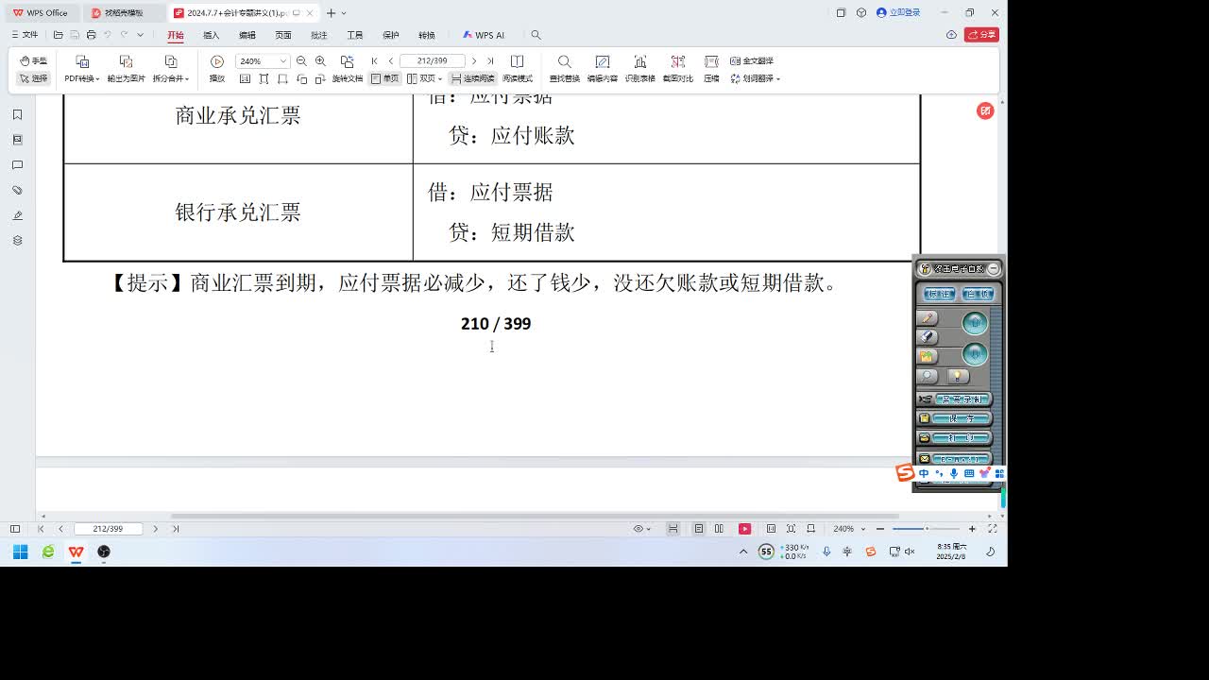This screenshot has height=680, width=1209.
Task: Click the 212/399 page number field in the toolbar
Action: coord(432,61)
